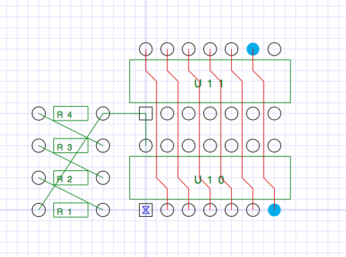Select the R1 component label
The width and height of the screenshot is (346, 257).
click(64, 211)
